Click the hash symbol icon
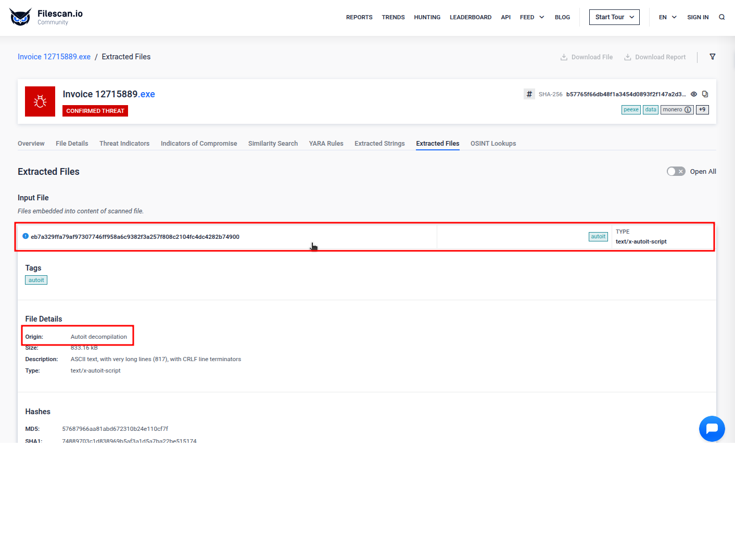The image size is (735, 537). pos(529,94)
